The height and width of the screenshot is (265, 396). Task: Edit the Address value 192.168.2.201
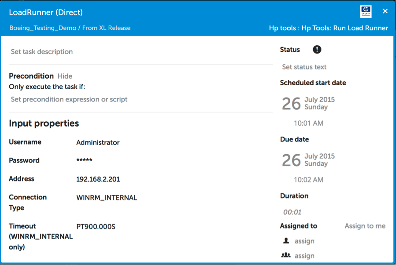98,179
